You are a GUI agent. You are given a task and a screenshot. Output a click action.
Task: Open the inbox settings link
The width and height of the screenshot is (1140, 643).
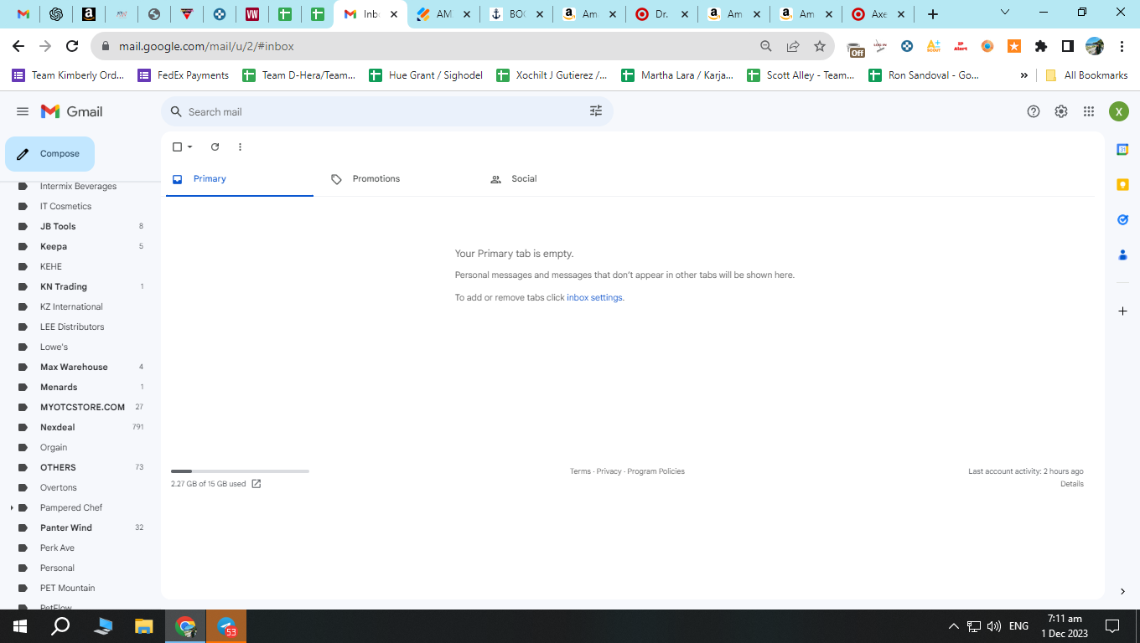point(594,297)
